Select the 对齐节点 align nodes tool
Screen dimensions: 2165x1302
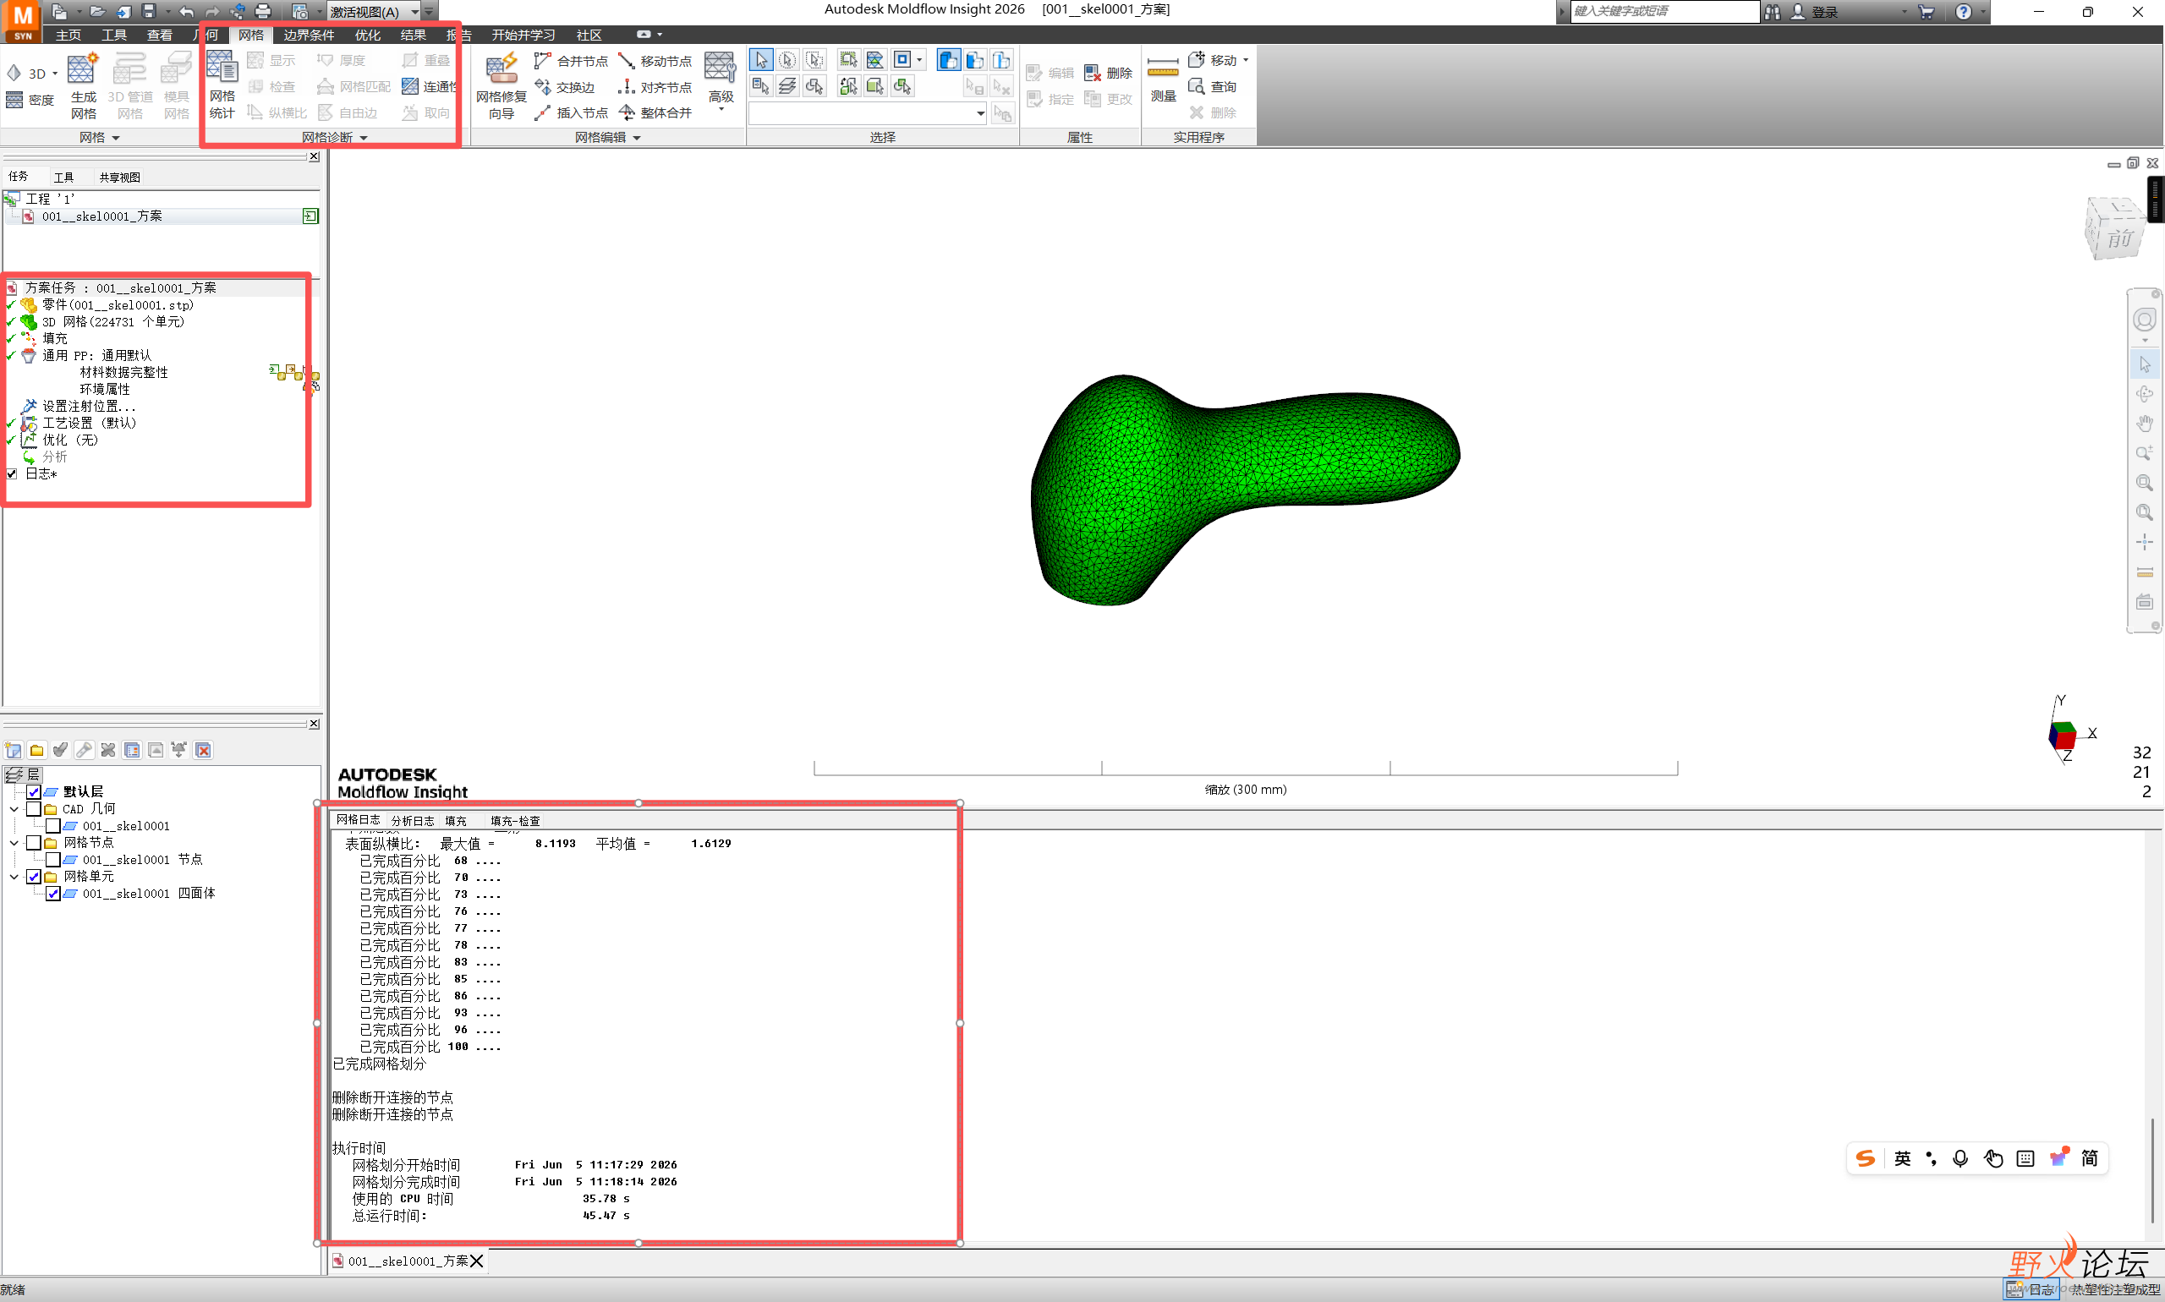(655, 87)
